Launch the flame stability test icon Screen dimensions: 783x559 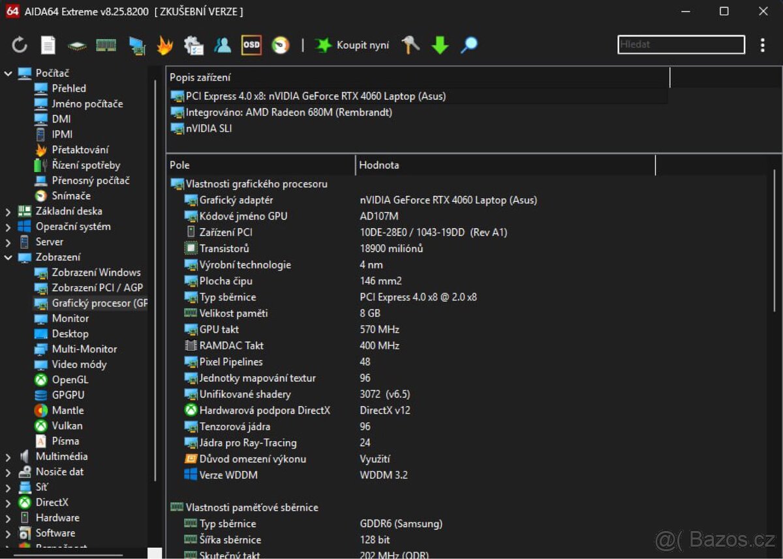(x=164, y=45)
